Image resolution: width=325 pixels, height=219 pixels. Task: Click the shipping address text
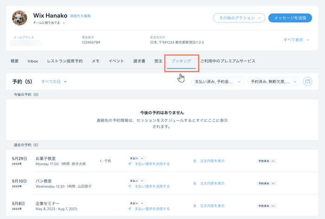click(177, 43)
